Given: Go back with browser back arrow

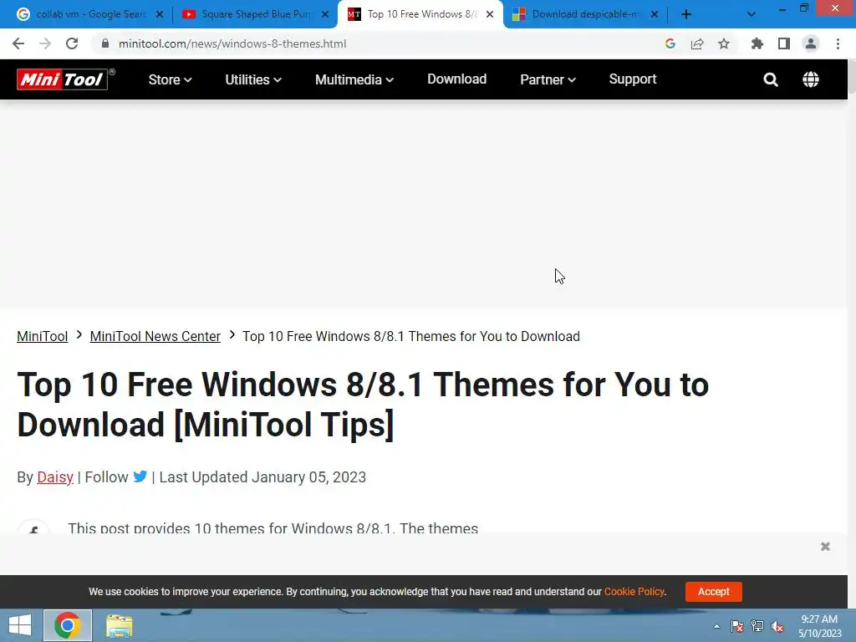Looking at the screenshot, I should 18,43.
